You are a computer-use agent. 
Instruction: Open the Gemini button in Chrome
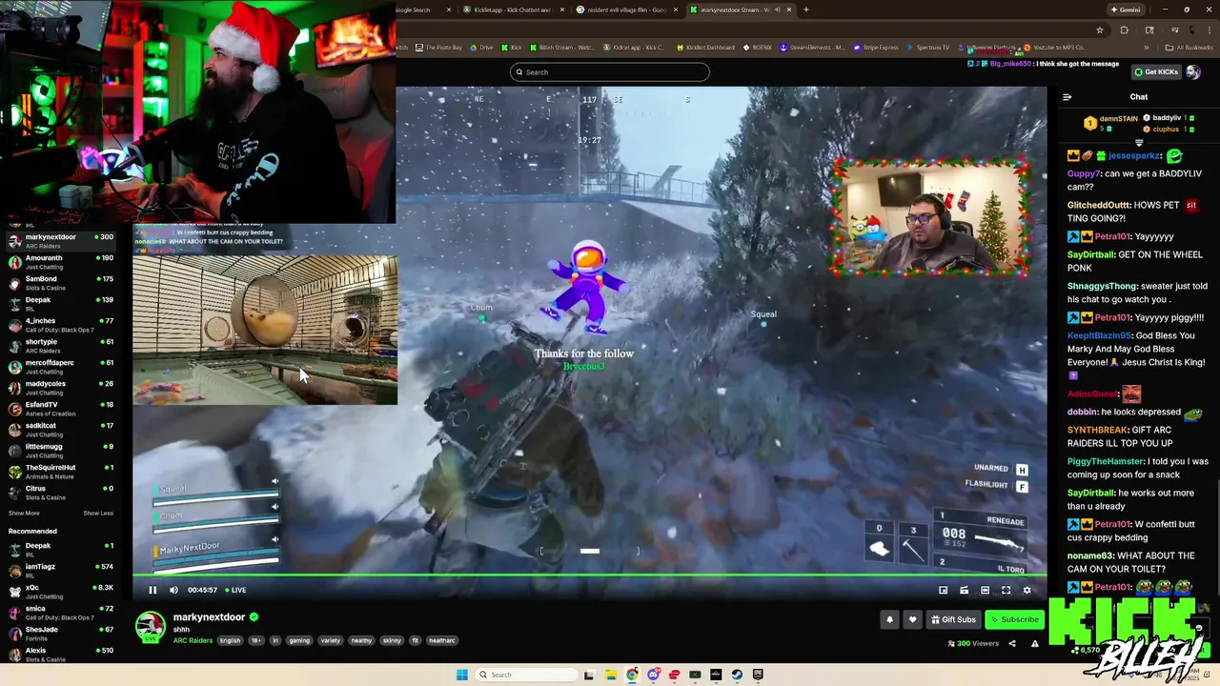pos(1126,10)
